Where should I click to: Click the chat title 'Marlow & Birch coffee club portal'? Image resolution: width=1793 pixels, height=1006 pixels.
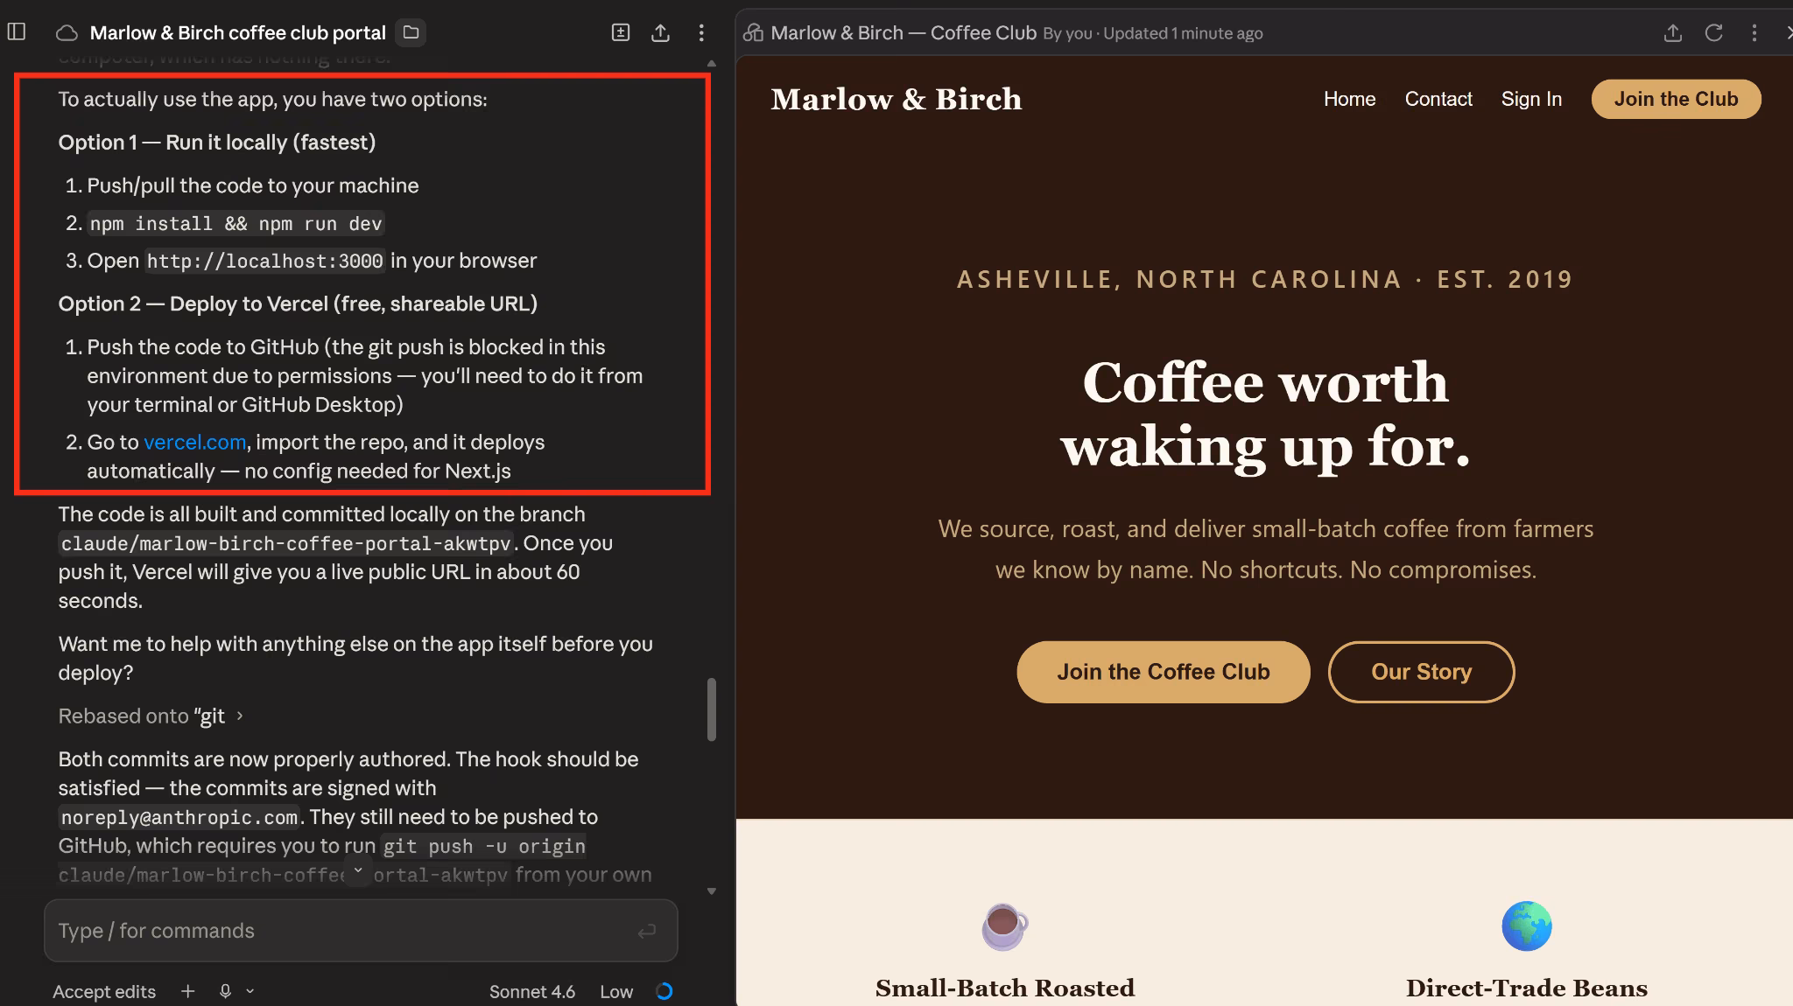pos(238,32)
